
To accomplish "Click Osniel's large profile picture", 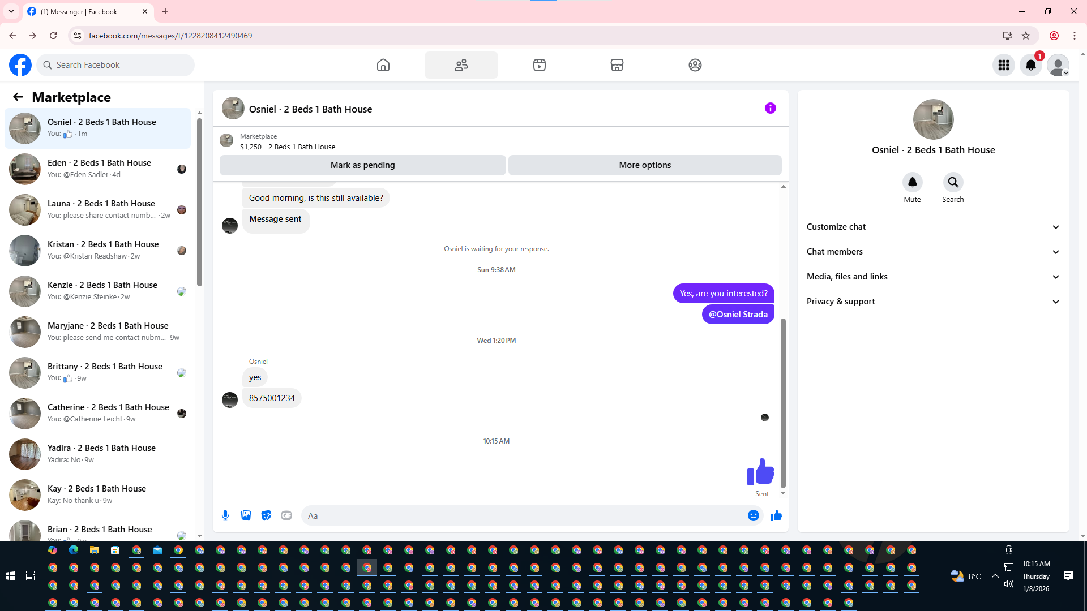I will pyautogui.click(x=934, y=119).
